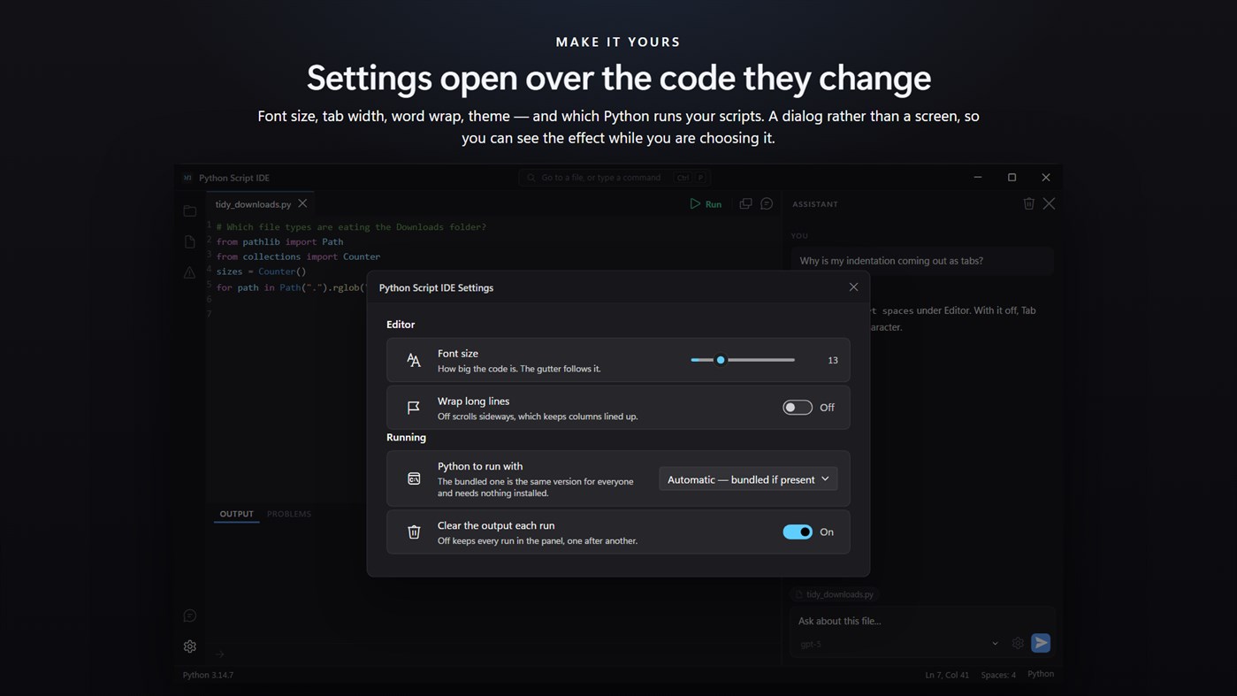1237x696 pixels.
Task: Click the Python to run with icon
Action: (413, 478)
